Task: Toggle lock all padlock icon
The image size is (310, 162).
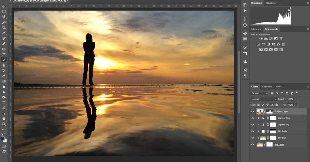Action: pyautogui.click(x=277, y=105)
